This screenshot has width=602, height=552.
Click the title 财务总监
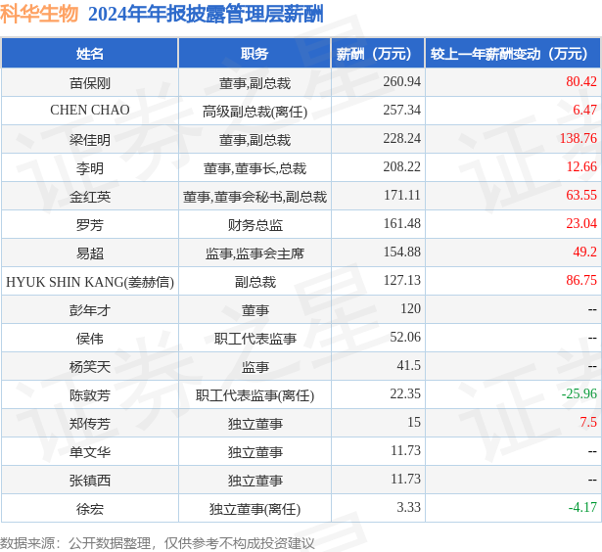[255, 225]
